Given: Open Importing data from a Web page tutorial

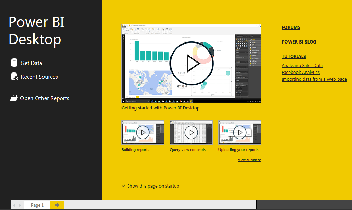Looking at the screenshot, I should (314, 79).
